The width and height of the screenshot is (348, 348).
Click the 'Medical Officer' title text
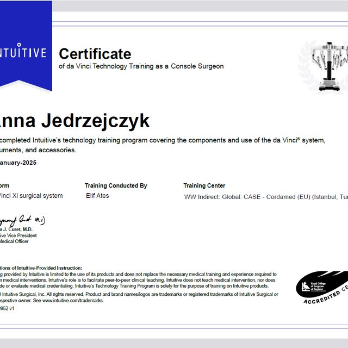(x=14, y=241)
